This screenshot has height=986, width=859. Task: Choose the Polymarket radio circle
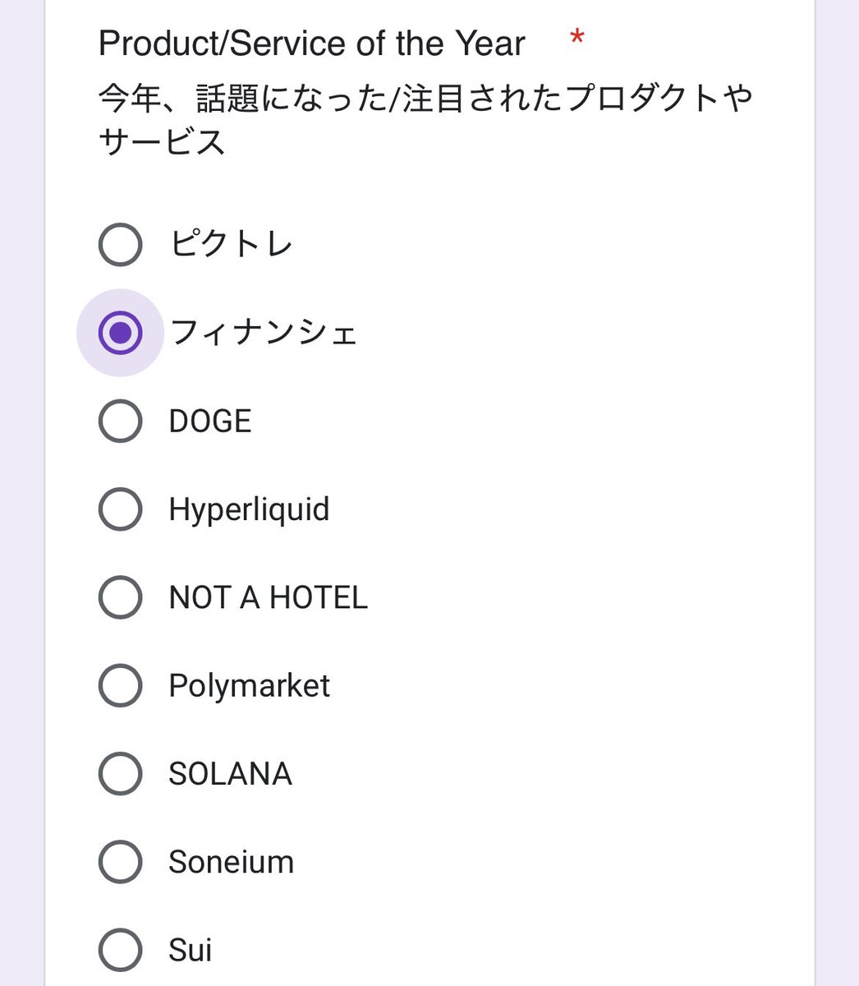point(120,685)
